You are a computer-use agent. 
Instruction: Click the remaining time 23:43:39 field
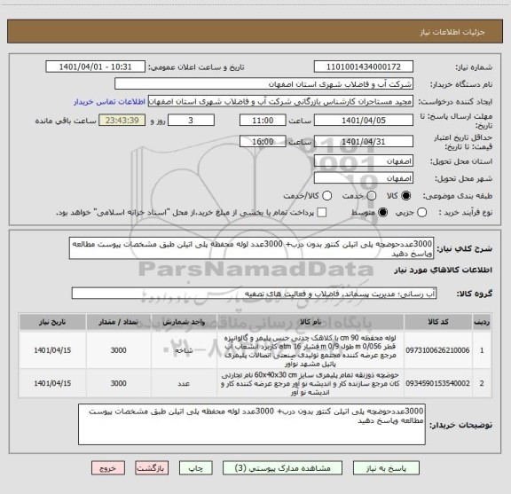pos(122,121)
